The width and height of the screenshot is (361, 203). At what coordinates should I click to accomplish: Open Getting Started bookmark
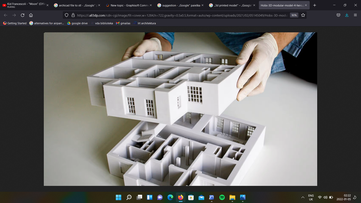pos(15,23)
